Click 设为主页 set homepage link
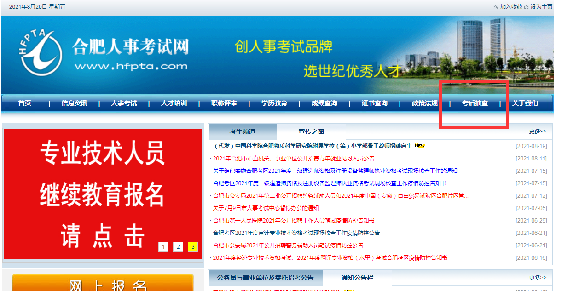562x291 pixels. [541, 7]
